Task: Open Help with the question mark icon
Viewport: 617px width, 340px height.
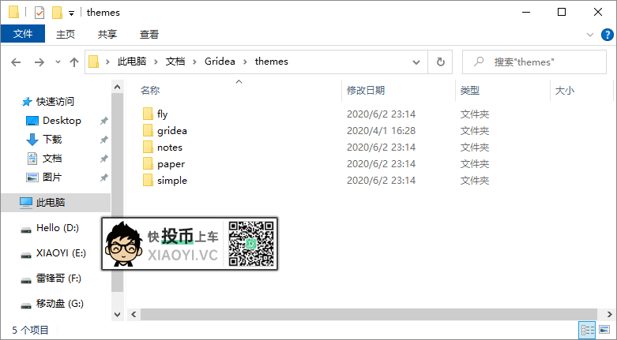Action: tap(608, 35)
